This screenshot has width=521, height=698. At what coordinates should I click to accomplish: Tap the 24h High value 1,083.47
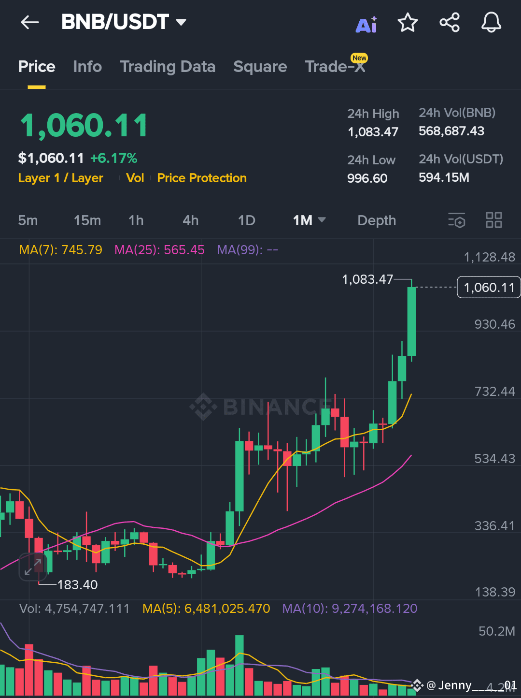click(373, 132)
